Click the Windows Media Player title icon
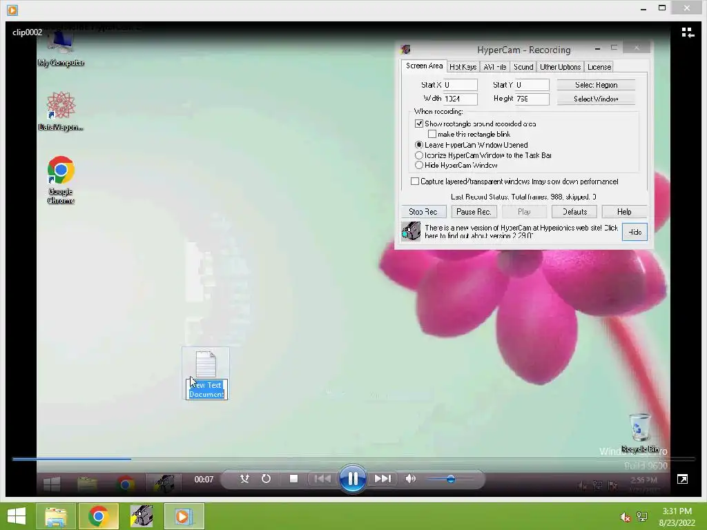Screen dimensions: 707x530 [x=12, y=10]
